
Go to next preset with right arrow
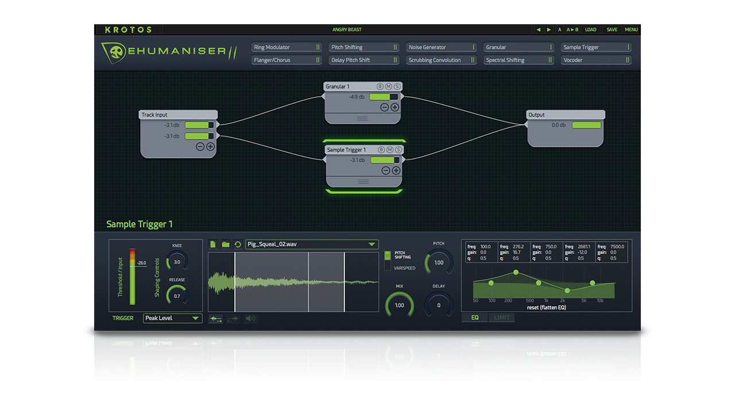[x=549, y=30]
